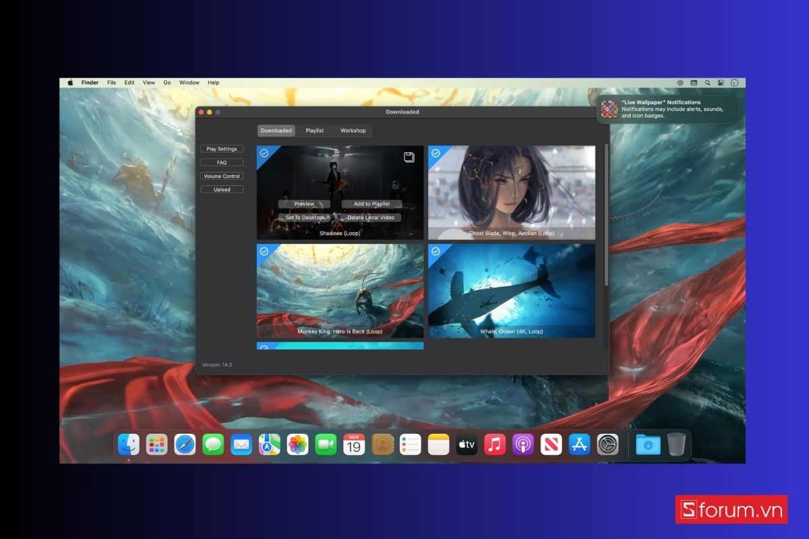809x539 pixels.
Task: Open Notes from the dock
Action: [x=438, y=445]
